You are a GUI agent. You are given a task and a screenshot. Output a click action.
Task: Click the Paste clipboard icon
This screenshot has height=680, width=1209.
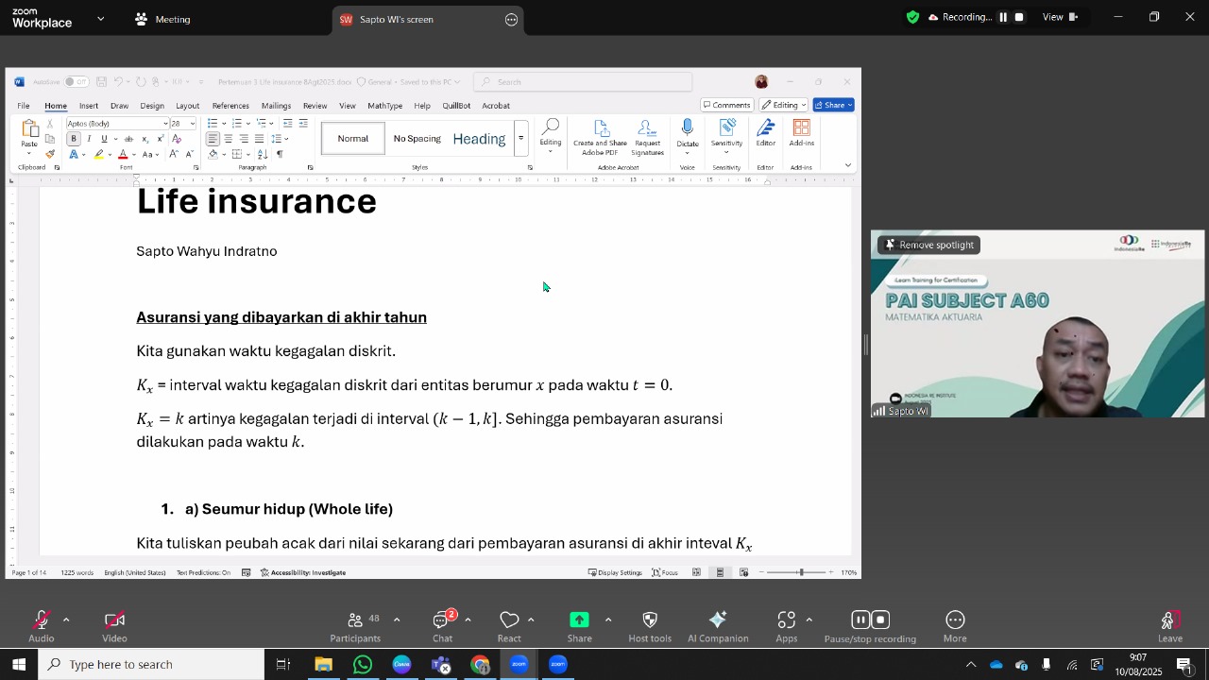29,129
